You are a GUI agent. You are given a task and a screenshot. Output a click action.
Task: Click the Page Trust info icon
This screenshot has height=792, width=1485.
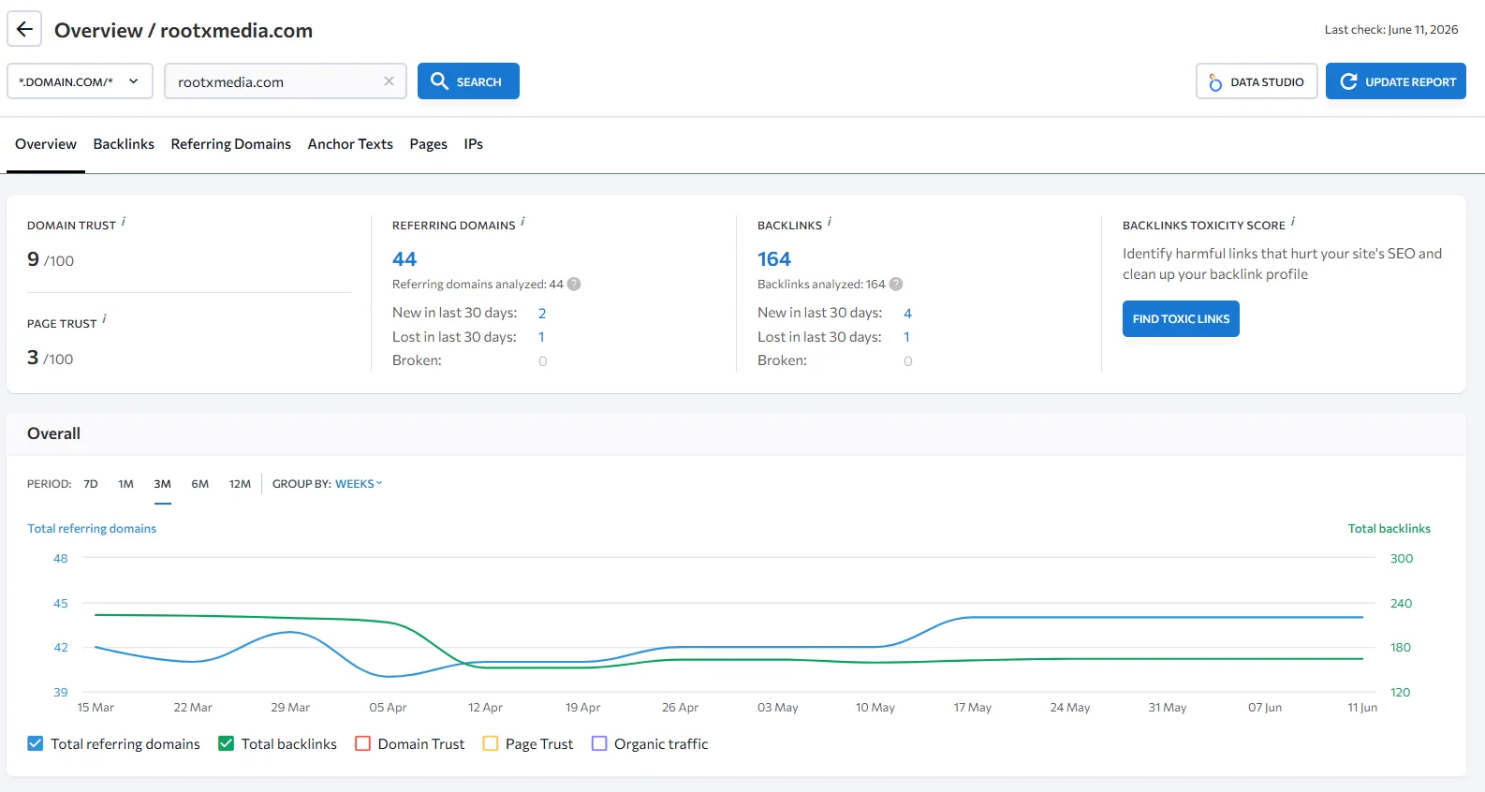click(x=104, y=319)
